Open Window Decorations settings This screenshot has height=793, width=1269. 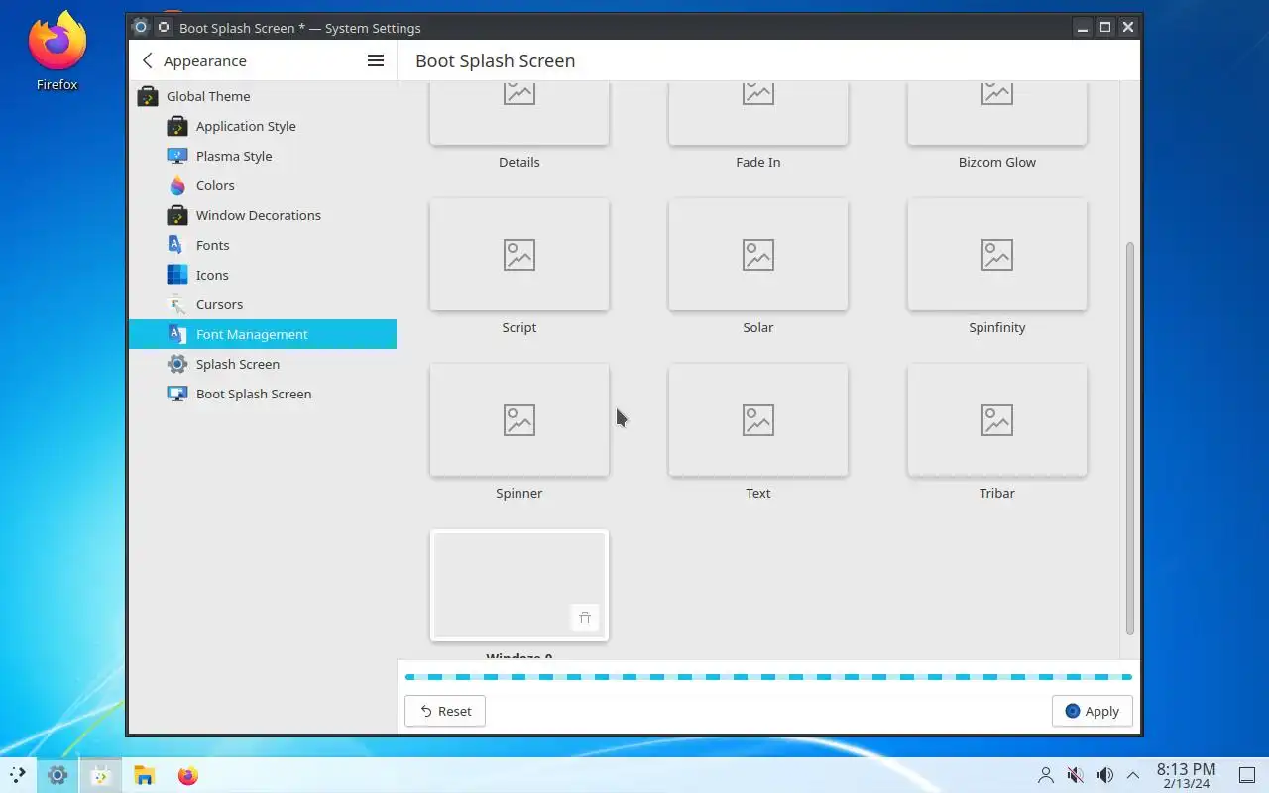pos(263,215)
